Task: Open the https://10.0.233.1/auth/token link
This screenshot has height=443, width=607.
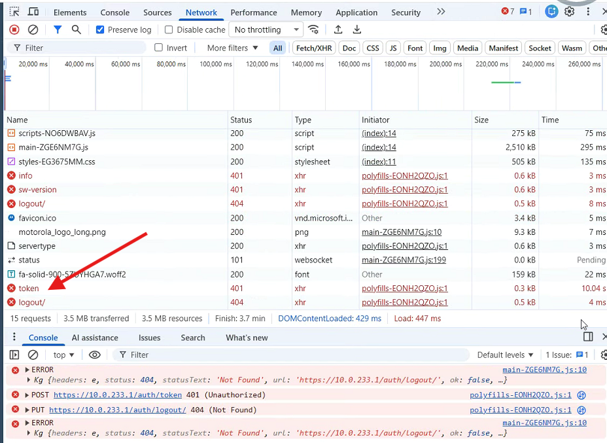Action: pos(118,395)
